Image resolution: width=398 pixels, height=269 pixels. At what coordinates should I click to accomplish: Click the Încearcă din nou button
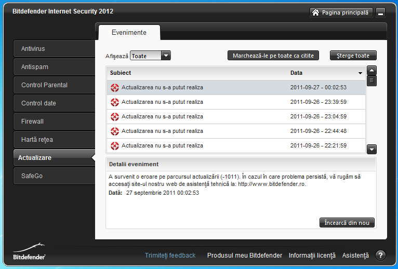point(347,223)
